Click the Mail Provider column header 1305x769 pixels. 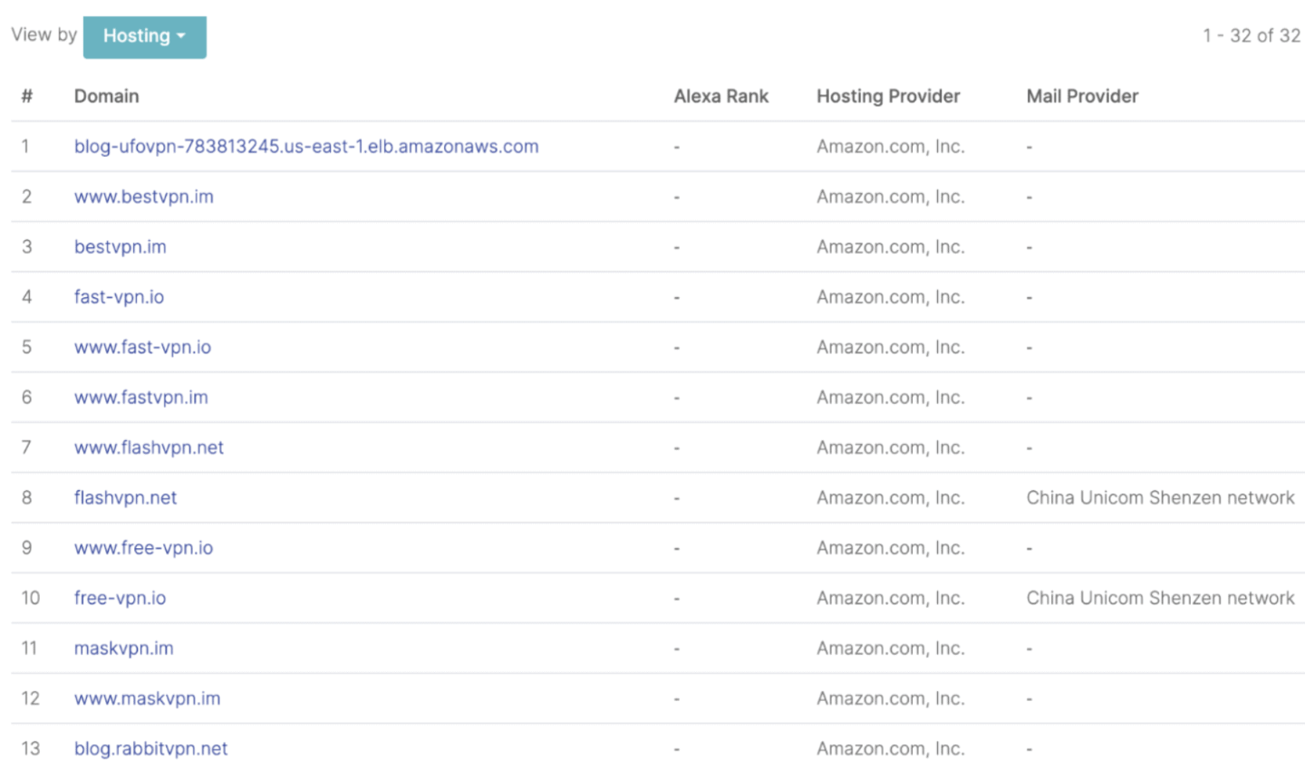[x=1082, y=96]
